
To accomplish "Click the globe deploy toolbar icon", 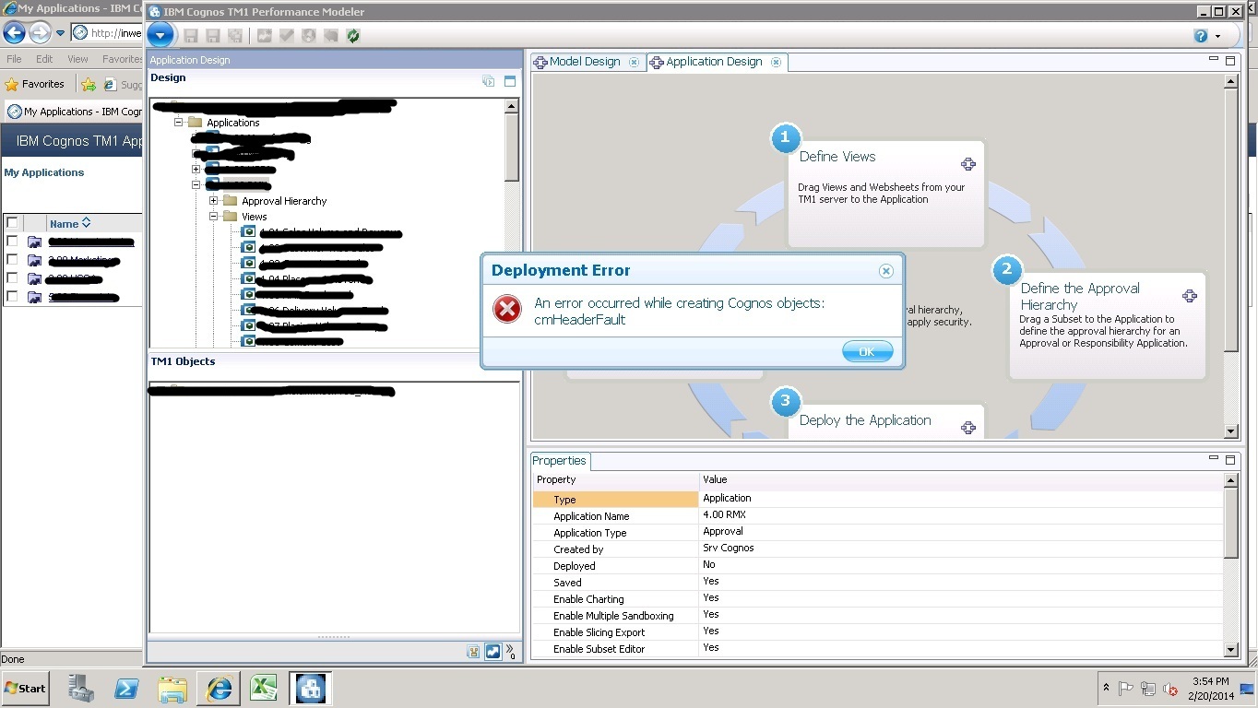I will (309, 36).
